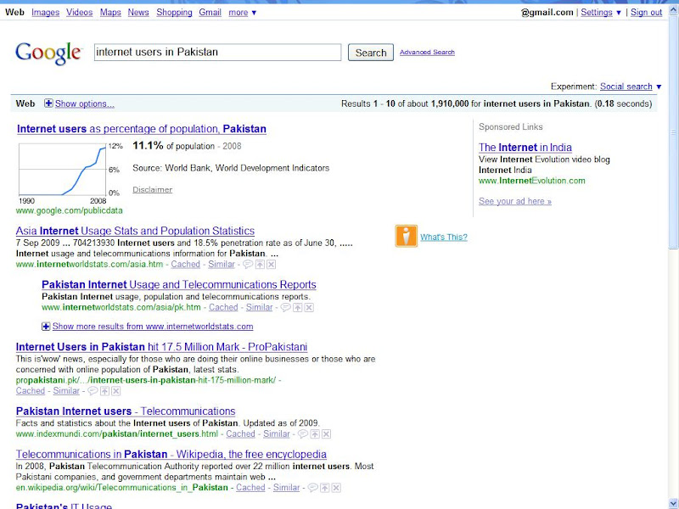This screenshot has height=509, width=679.
Task: View Similar pages for the ProPakistani result
Action: click(x=66, y=390)
